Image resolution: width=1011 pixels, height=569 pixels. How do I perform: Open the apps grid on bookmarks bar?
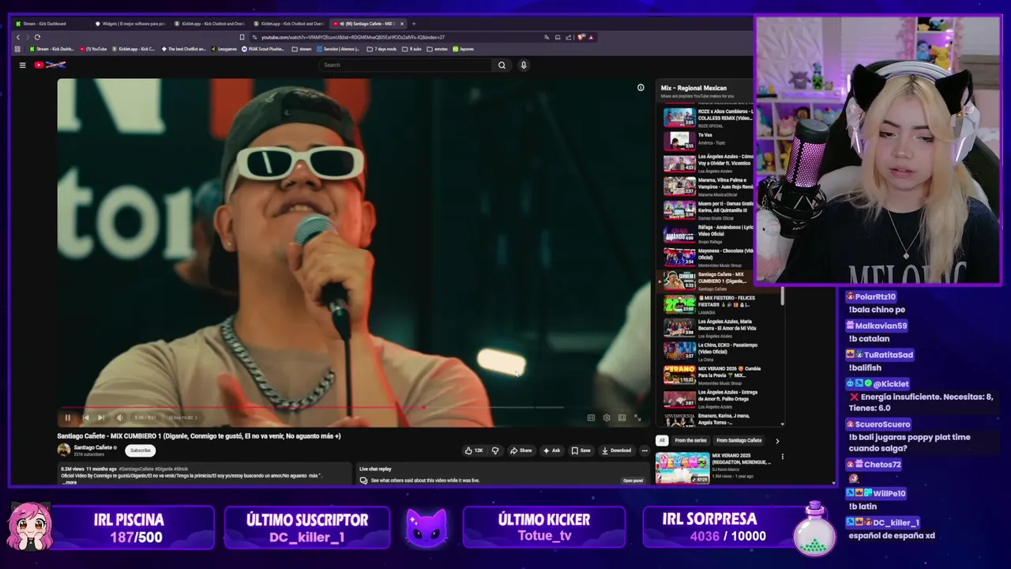(x=18, y=49)
